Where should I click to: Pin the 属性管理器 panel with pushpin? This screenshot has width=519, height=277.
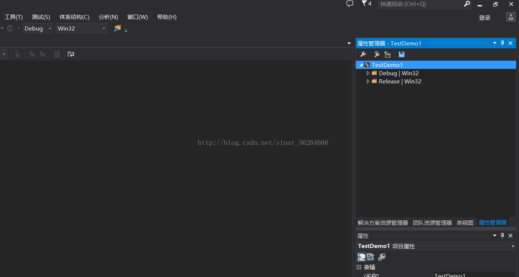click(502, 43)
